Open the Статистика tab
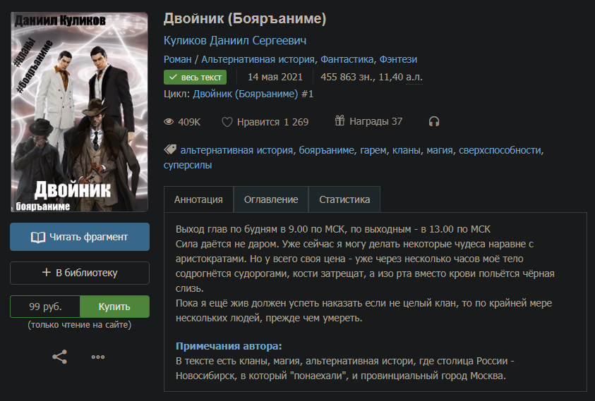Viewport: 595px width, 401px height. click(x=344, y=199)
